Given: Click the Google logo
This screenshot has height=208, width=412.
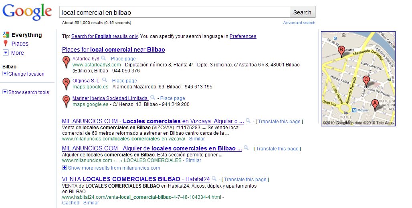Looking at the screenshot, I should pyautogui.click(x=27, y=12).
